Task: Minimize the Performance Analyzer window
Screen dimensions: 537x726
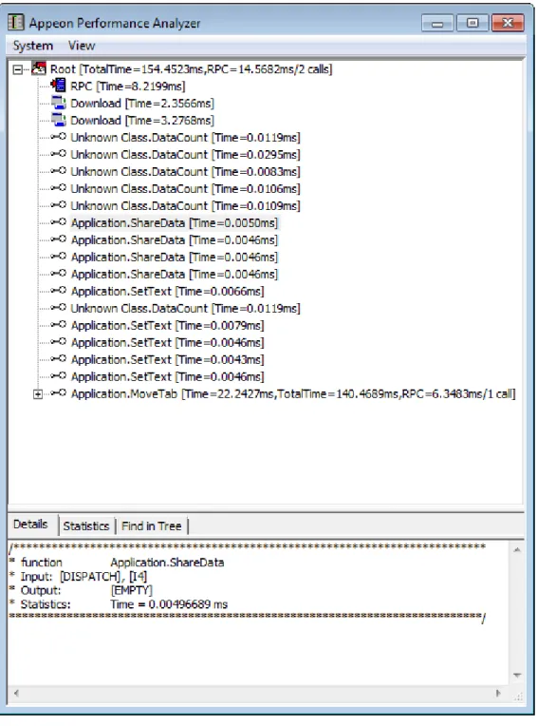Action: (x=437, y=23)
